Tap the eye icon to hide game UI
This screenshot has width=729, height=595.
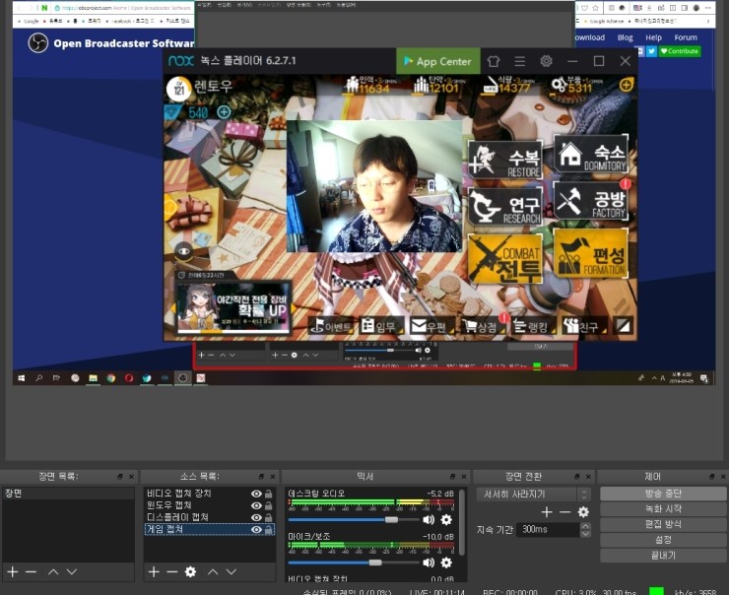183,251
